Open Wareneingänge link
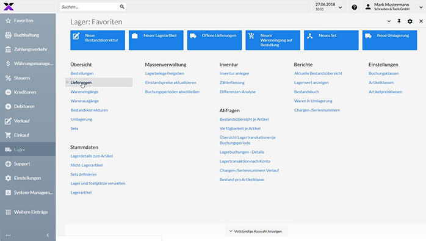This screenshot has width=426, height=241. 84,92
